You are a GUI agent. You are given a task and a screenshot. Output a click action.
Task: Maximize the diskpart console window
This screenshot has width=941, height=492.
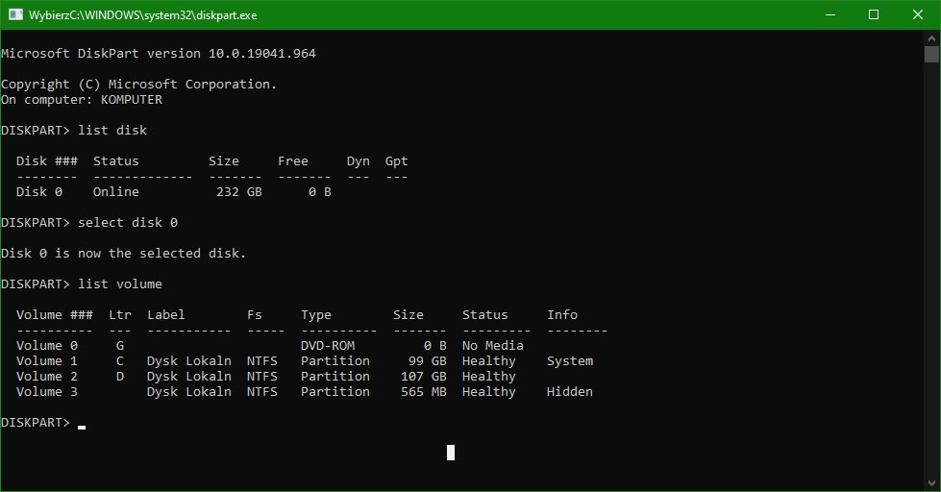point(874,14)
